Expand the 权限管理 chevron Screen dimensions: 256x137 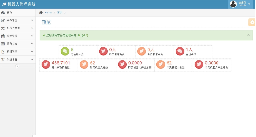click(x=32, y=51)
